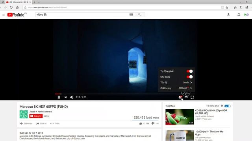The height and width of the screenshot is (141, 252).
Task: Open the account avatar menu
Action: (x=246, y=14)
